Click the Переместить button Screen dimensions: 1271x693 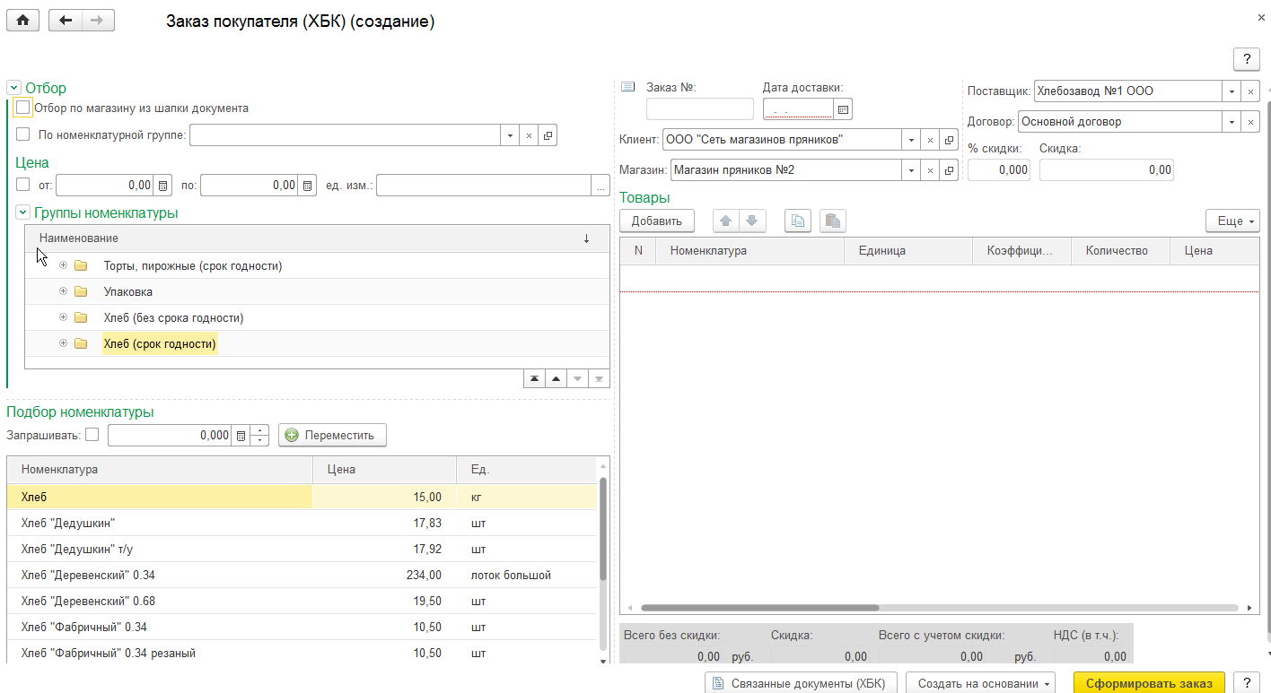(x=332, y=435)
